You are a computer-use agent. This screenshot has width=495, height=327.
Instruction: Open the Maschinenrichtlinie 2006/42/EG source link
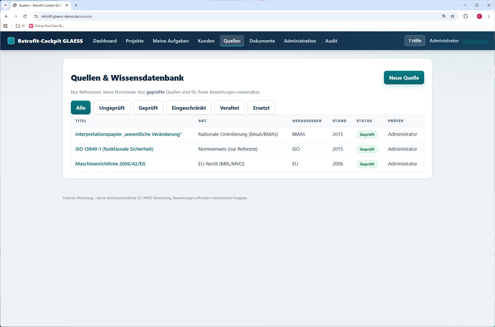pos(110,164)
